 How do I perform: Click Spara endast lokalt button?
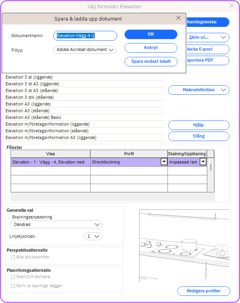coord(151,62)
